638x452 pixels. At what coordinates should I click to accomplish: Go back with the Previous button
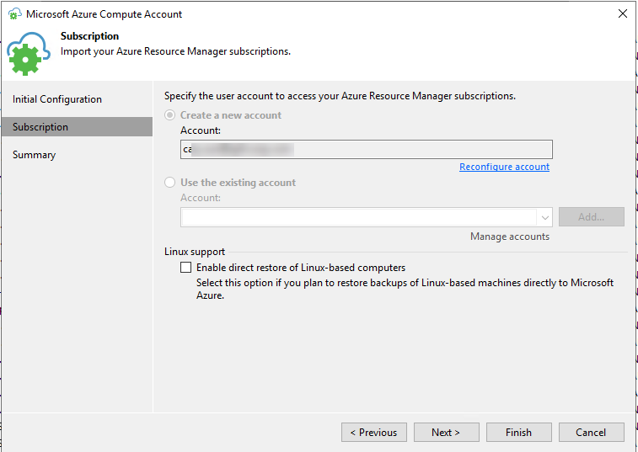(x=374, y=432)
